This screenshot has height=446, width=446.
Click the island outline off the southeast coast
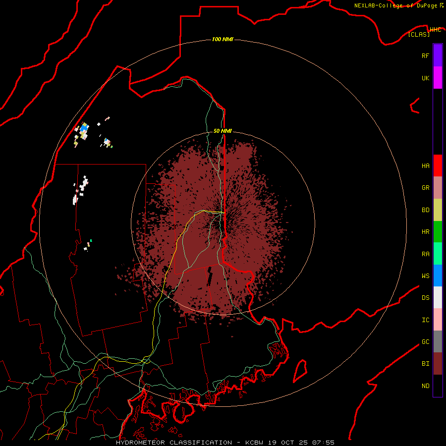coord(300,371)
